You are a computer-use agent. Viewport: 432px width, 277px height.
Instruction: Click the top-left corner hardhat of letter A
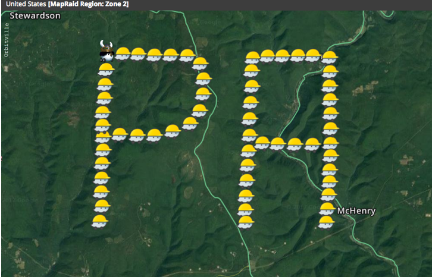pyautogui.click(x=252, y=58)
